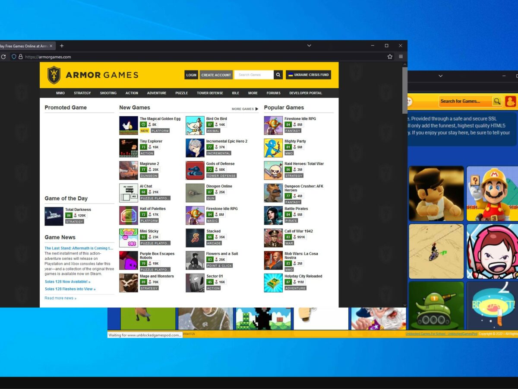The height and width of the screenshot is (389, 518).
Task: Click the Incremental Epic Hero 2 title
Action: 227,141
